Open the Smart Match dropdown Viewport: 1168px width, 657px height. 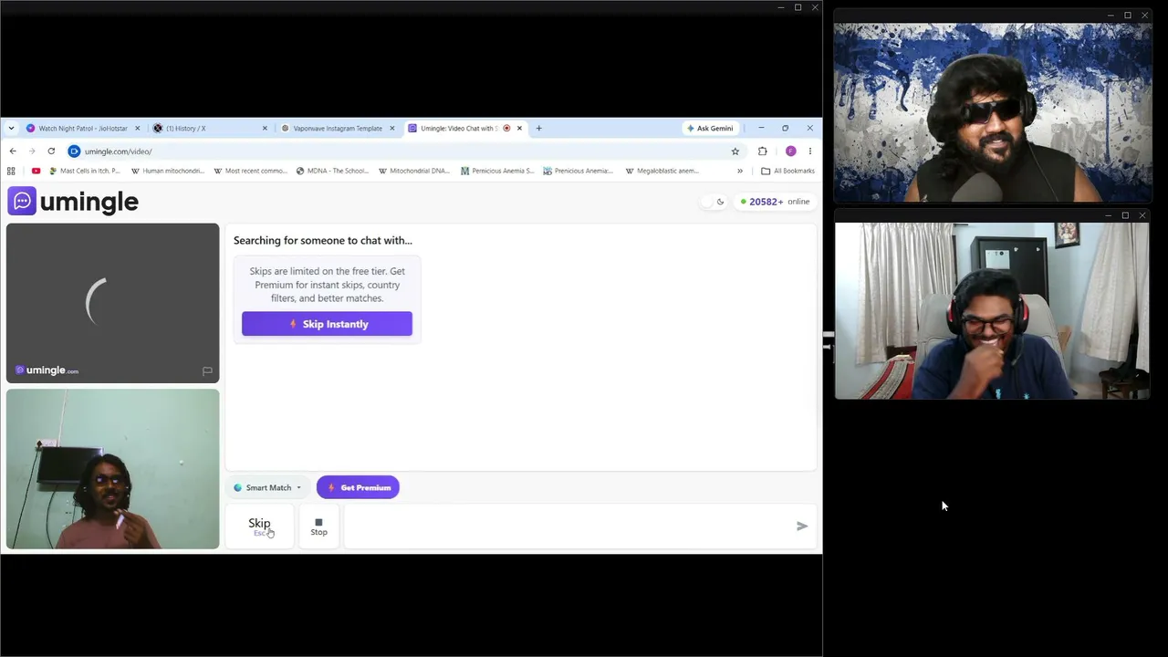267,487
